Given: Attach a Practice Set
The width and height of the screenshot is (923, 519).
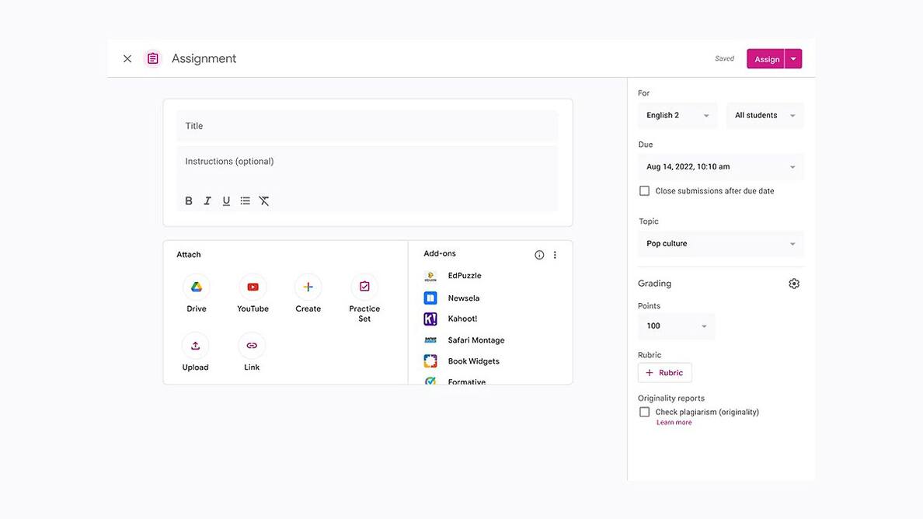Looking at the screenshot, I should [x=364, y=287].
